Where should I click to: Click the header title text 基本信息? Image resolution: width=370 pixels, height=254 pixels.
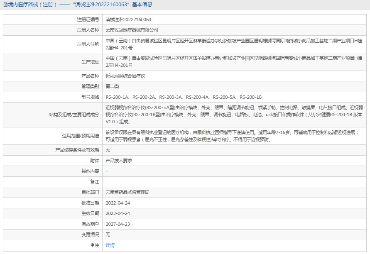point(142,5)
